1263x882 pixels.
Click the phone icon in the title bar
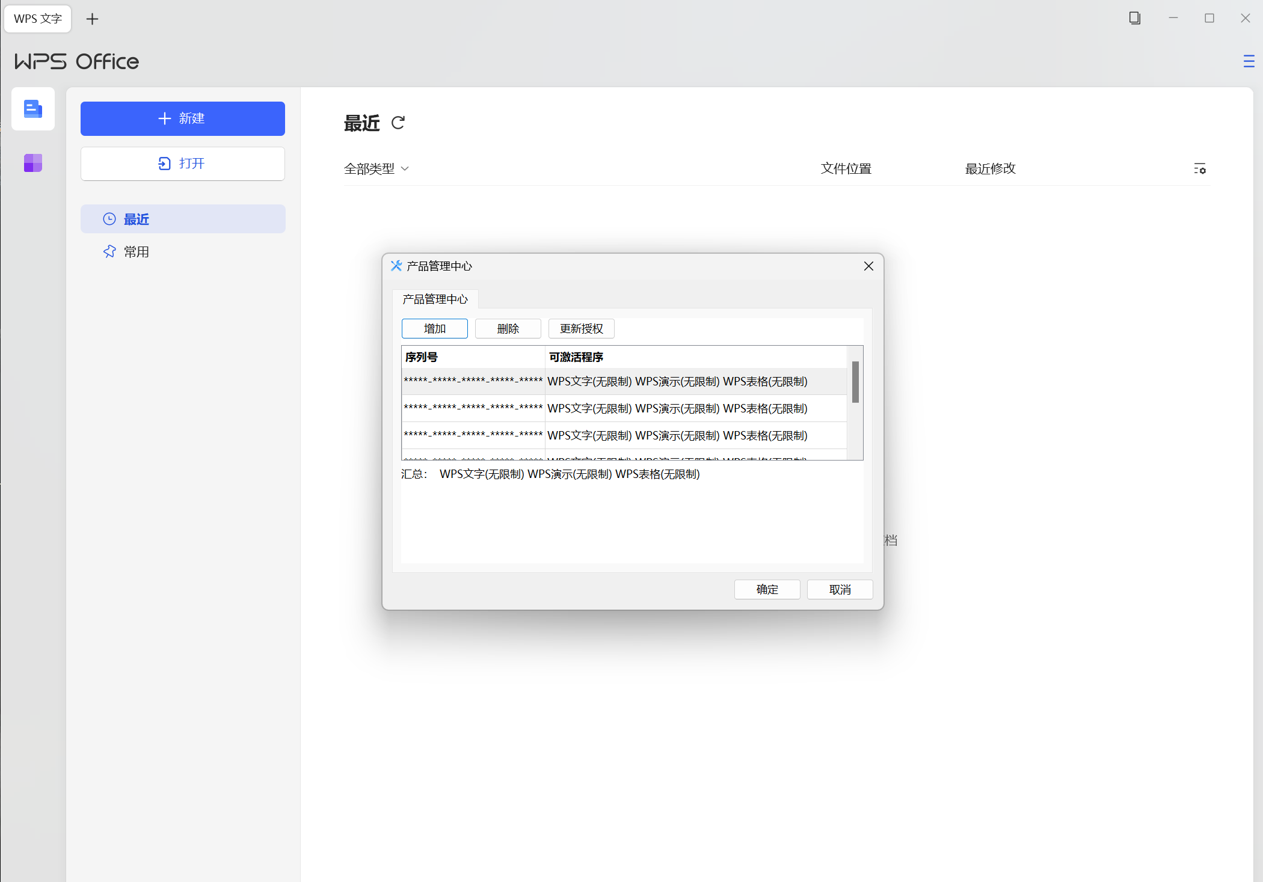1134,18
